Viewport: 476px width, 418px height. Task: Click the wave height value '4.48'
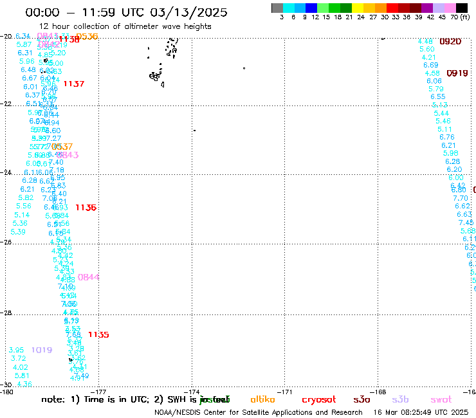[x=425, y=41]
